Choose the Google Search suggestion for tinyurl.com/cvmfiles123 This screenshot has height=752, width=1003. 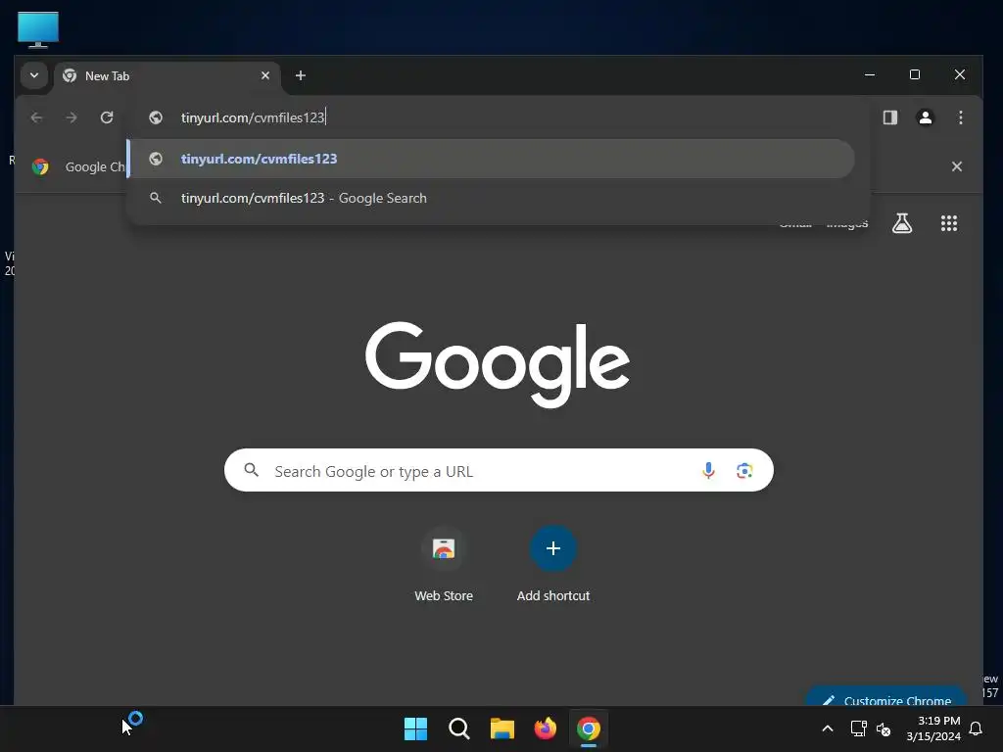(492, 198)
